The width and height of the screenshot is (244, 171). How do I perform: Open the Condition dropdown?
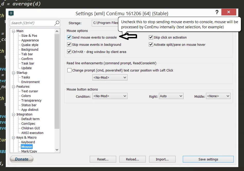click(x=110, y=96)
